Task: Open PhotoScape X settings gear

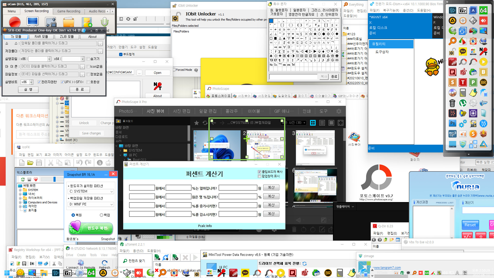Action: pos(339,111)
